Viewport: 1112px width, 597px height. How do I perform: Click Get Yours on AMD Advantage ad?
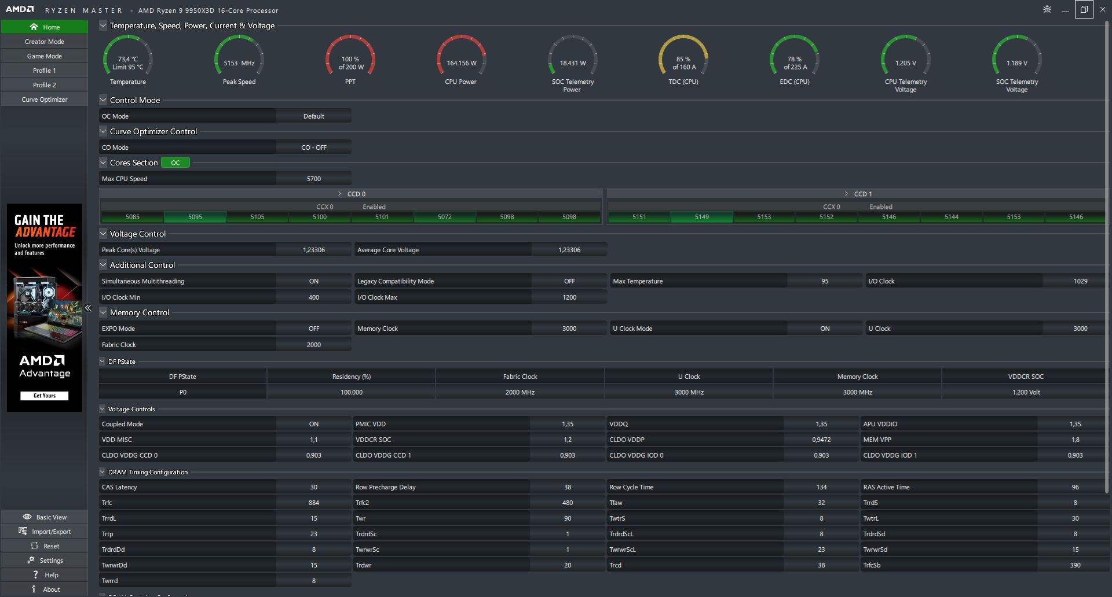[45, 396]
